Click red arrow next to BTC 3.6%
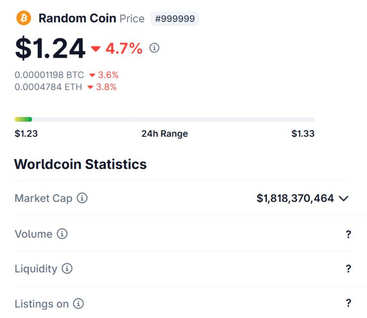This screenshot has width=367, height=318. coord(92,75)
